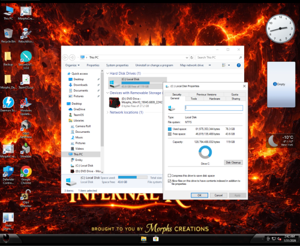Open the view options dropdown arrow
The height and width of the screenshot is (246, 300).
(229, 65)
